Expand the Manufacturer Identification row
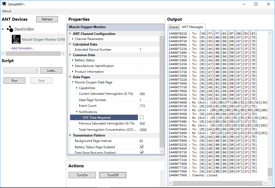275x188 pixels. pos(73,66)
